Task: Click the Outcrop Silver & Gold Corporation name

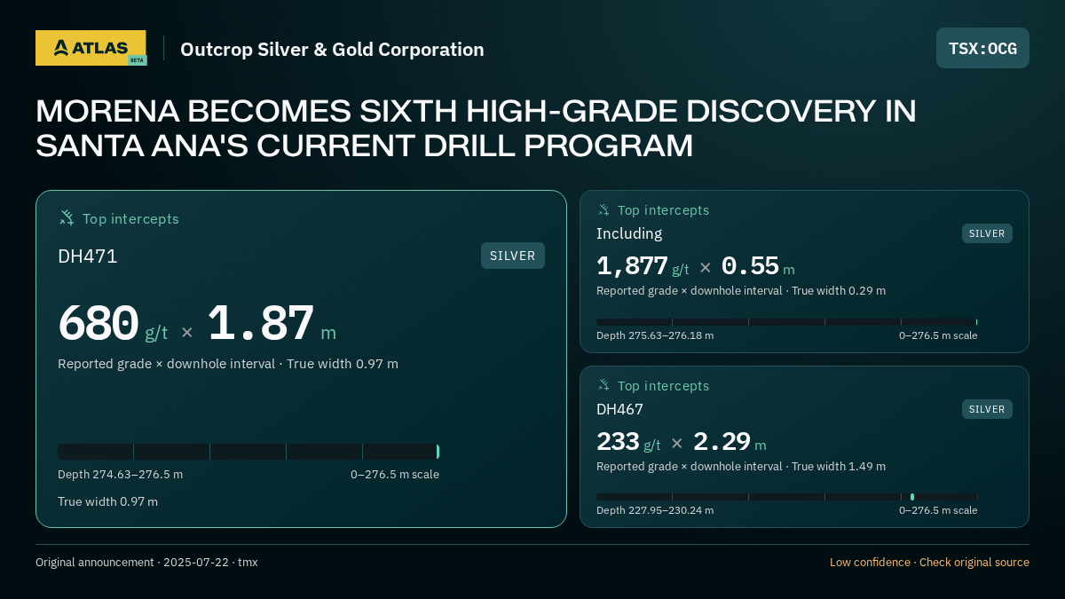Action: coord(332,49)
